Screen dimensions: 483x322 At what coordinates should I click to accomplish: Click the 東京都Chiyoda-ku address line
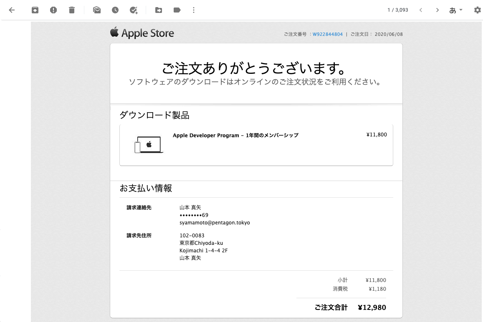point(201,243)
